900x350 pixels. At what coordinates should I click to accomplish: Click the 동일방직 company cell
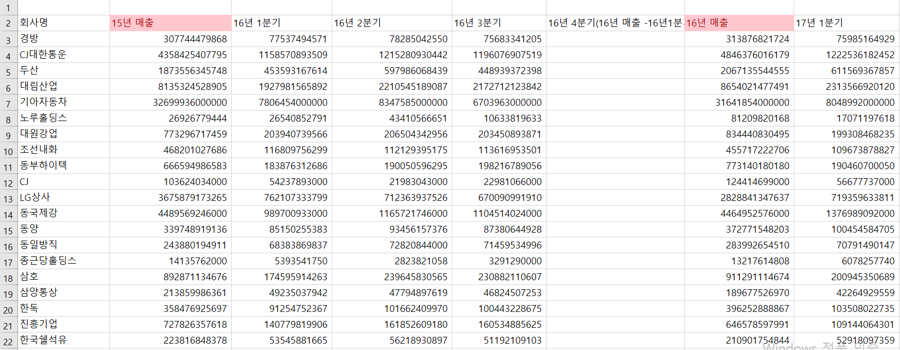(x=63, y=245)
